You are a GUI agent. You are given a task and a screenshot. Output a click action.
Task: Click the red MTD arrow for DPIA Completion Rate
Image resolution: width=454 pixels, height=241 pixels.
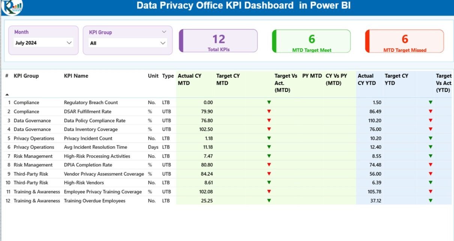(x=269, y=165)
